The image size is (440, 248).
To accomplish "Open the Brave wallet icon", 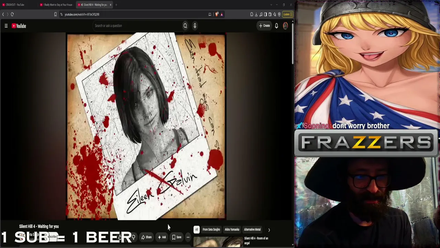I will 270,14.
